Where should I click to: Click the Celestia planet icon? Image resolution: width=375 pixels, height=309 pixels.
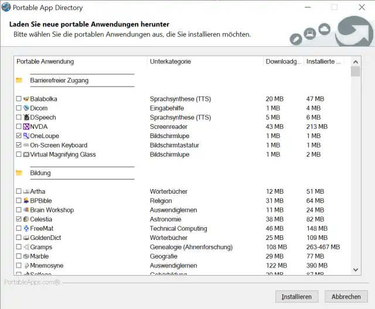[26, 219]
